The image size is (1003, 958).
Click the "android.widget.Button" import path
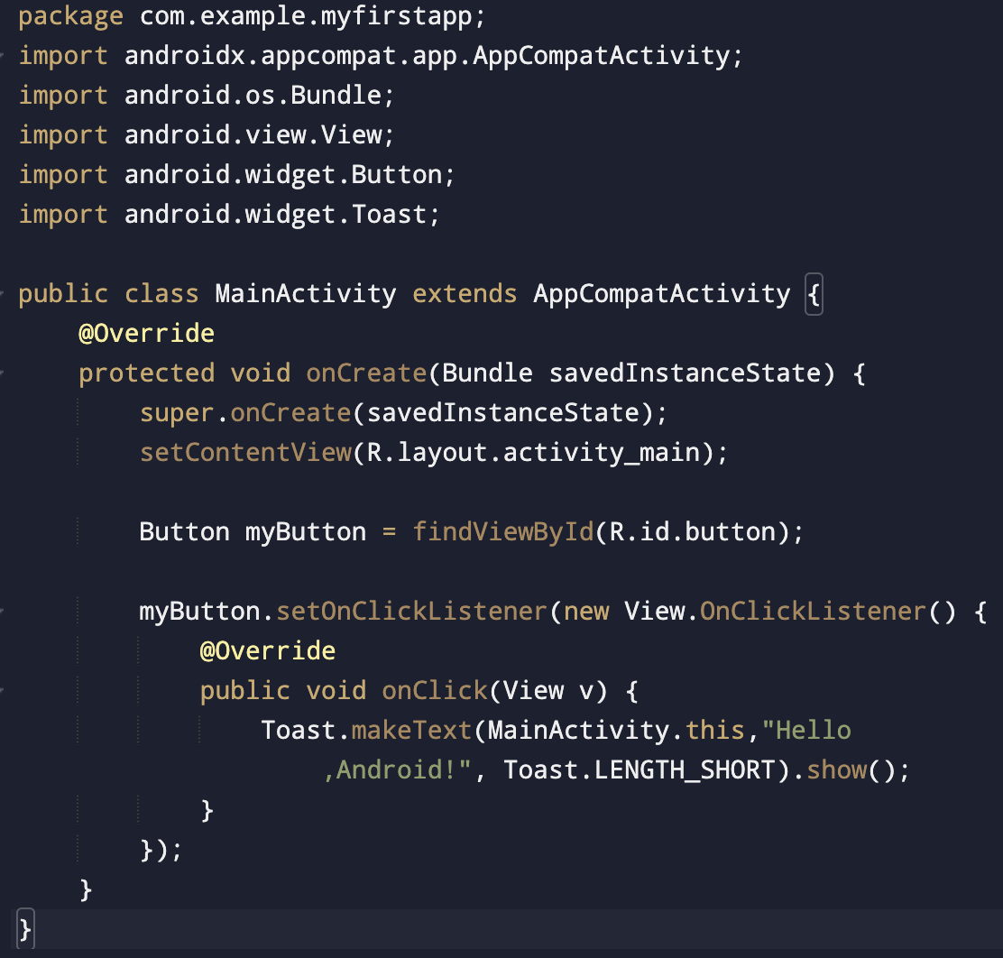point(282,175)
